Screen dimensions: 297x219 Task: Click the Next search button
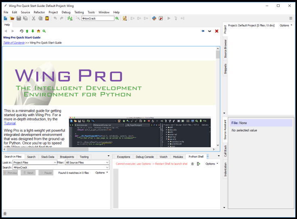tap(28, 173)
